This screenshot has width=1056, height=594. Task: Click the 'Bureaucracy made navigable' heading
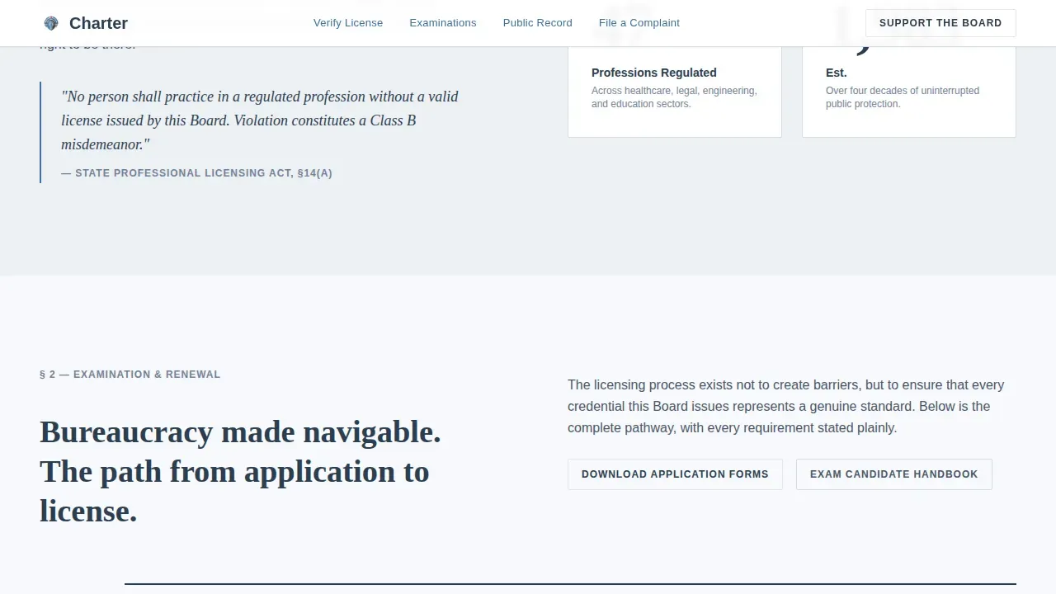tap(240, 472)
